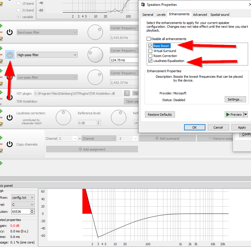Click Restore Defaults button
Image resolution: width=251 pixels, height=247 pixels.
(x=160, y=115)
